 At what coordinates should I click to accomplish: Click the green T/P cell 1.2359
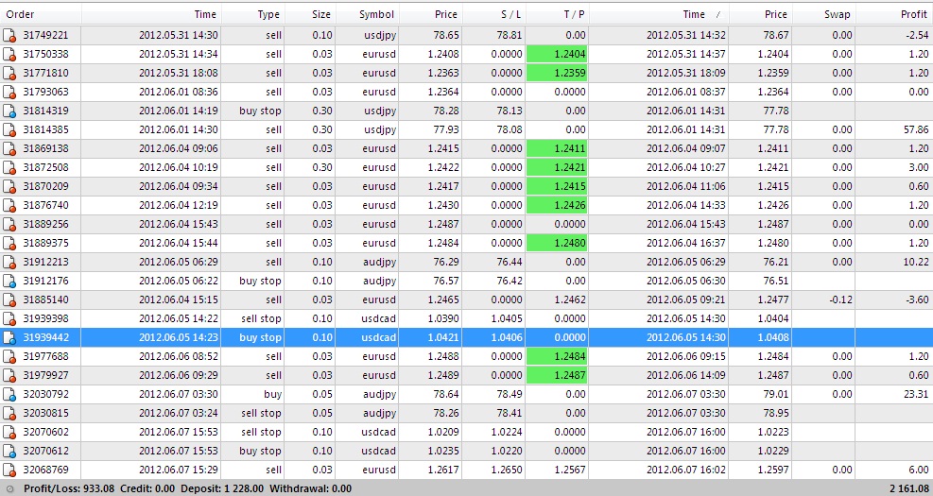tap(557, 74)
